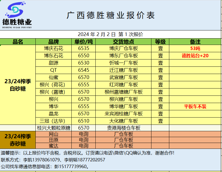Select brand cell 田原
222x172 pixels.
point(54,140)
